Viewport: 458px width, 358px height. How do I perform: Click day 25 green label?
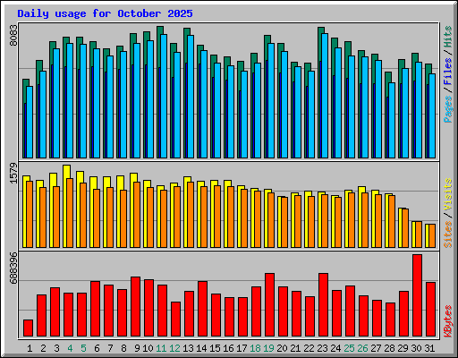click(349, 348)
